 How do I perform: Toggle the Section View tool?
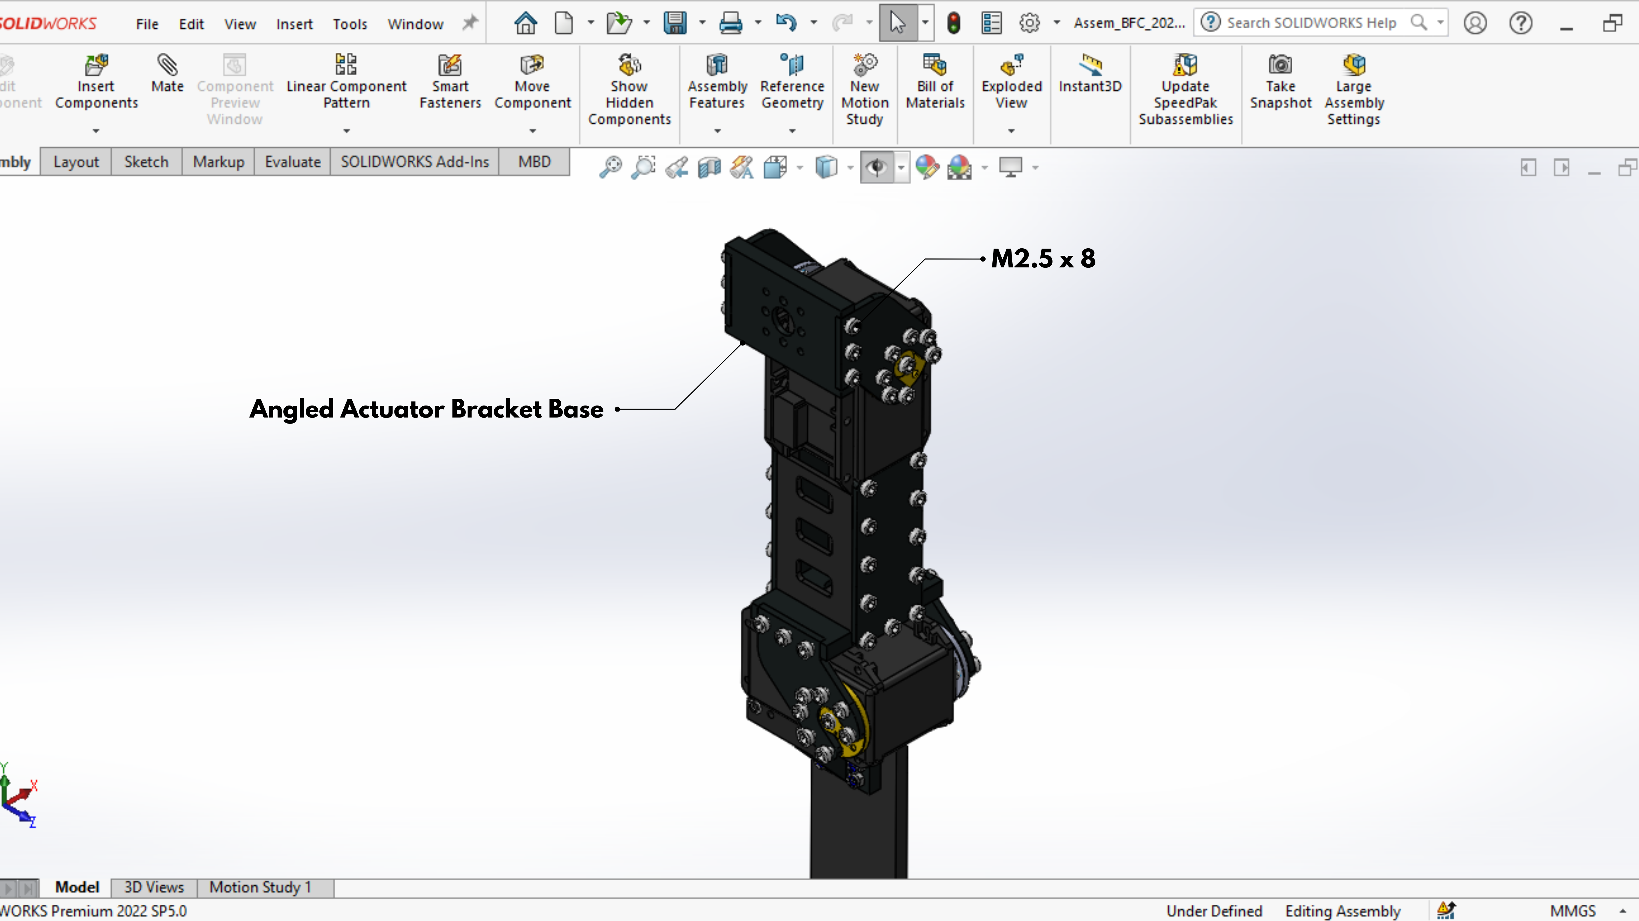[709, 167]
